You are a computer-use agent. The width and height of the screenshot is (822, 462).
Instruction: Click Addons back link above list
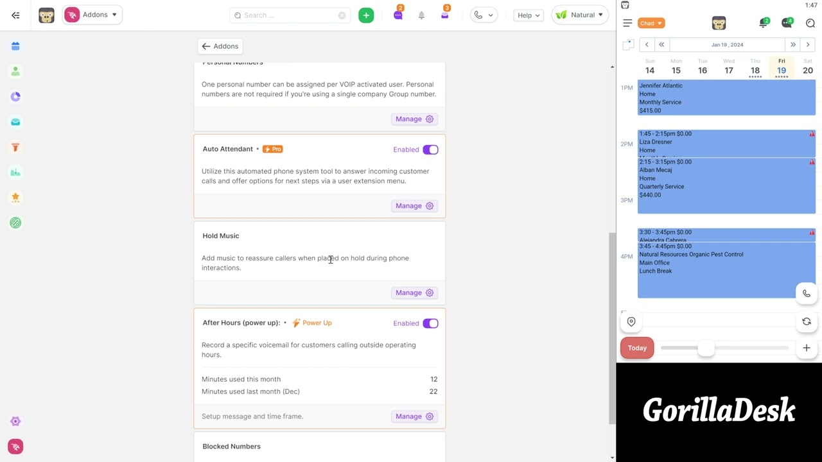click(220, 46)
